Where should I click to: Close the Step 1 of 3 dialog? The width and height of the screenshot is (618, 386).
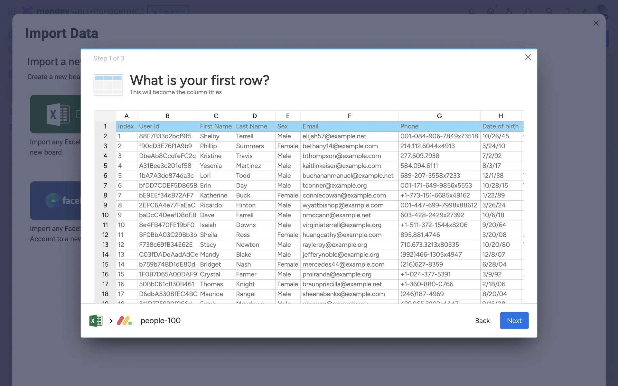click(x=528, y=57)
